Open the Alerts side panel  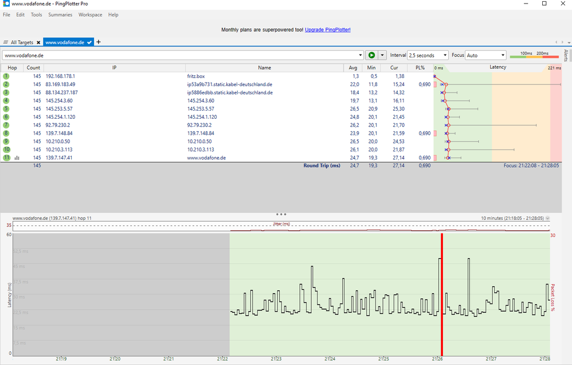566,56
